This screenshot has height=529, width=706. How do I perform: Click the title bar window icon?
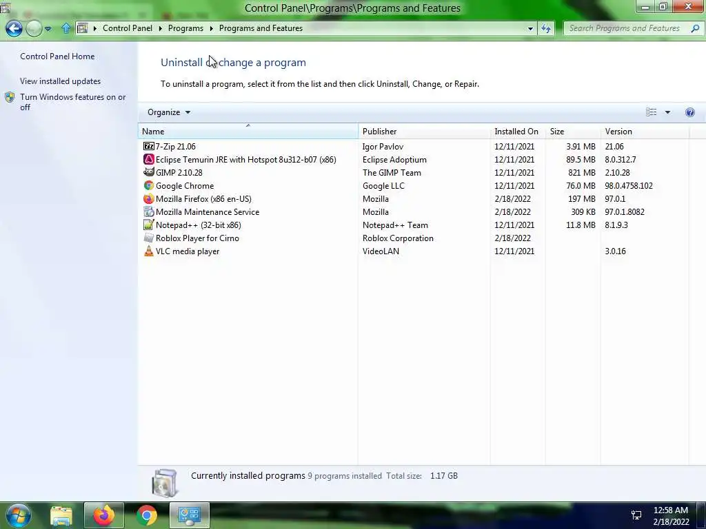click(x=5, y=7)
